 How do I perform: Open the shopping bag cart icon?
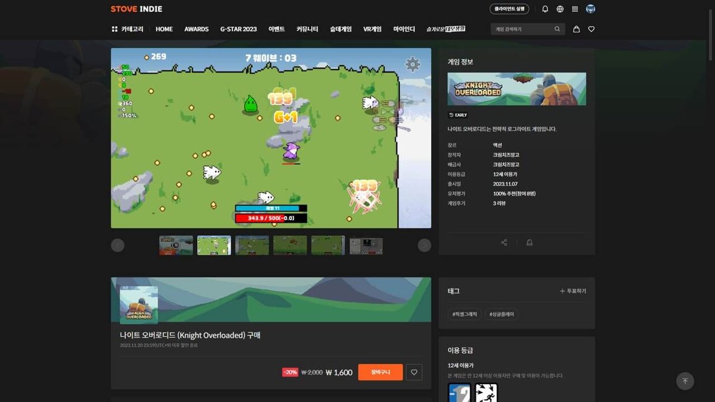pos(576,29)
